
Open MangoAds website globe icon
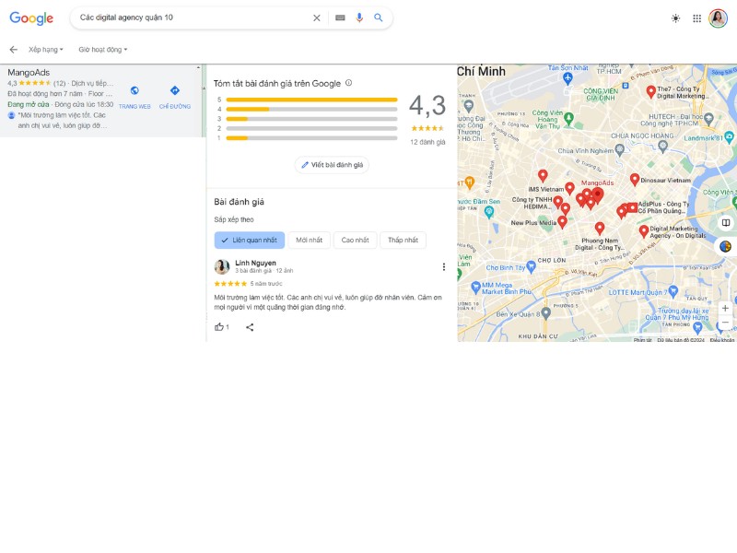tap(135, 90)
